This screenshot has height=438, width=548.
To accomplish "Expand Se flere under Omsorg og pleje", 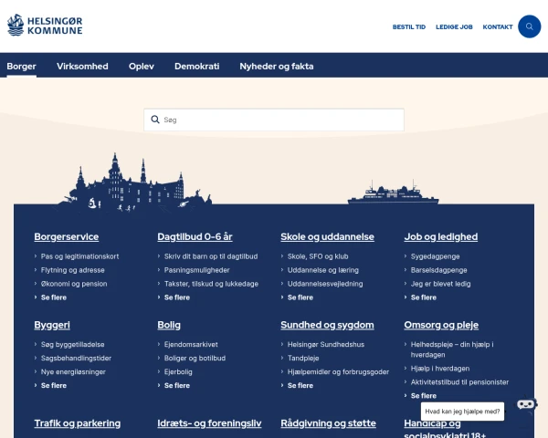I will click(424, 396).
